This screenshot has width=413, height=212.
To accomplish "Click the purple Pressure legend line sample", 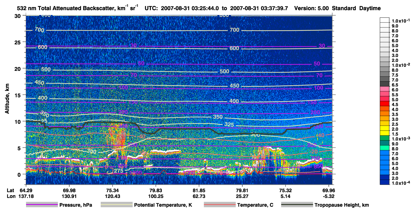I will click(x=42, y=205).
